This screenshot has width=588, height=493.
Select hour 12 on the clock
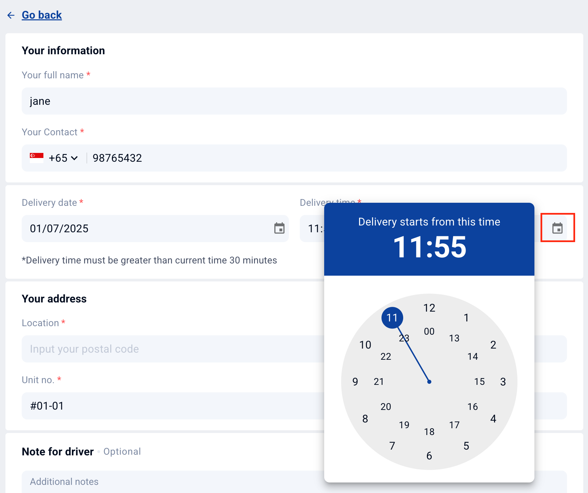429,308
